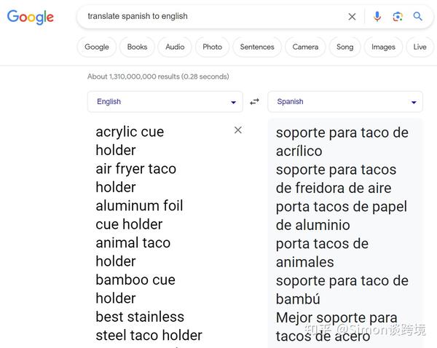Select the Camera filter chip
The image size is (437, 348).
coord(305,47)
